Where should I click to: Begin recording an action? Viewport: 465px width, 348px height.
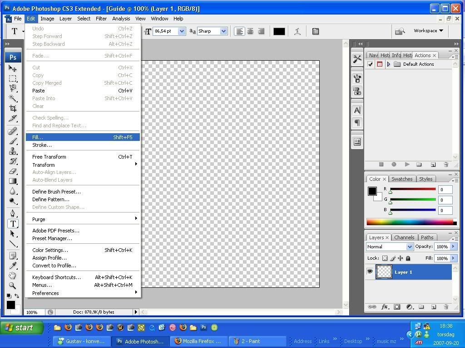tap(394, 164)
